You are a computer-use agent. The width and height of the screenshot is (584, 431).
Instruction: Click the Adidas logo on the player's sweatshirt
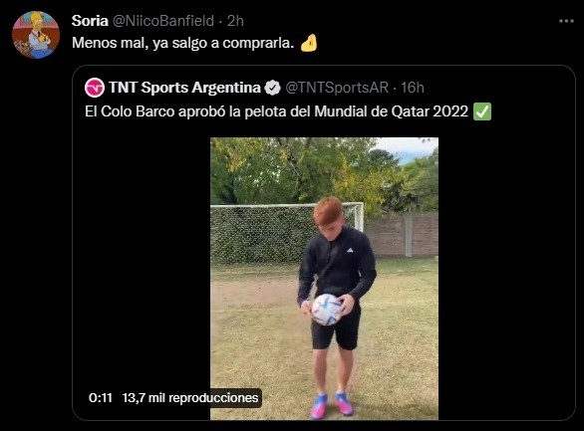[350, 250]
